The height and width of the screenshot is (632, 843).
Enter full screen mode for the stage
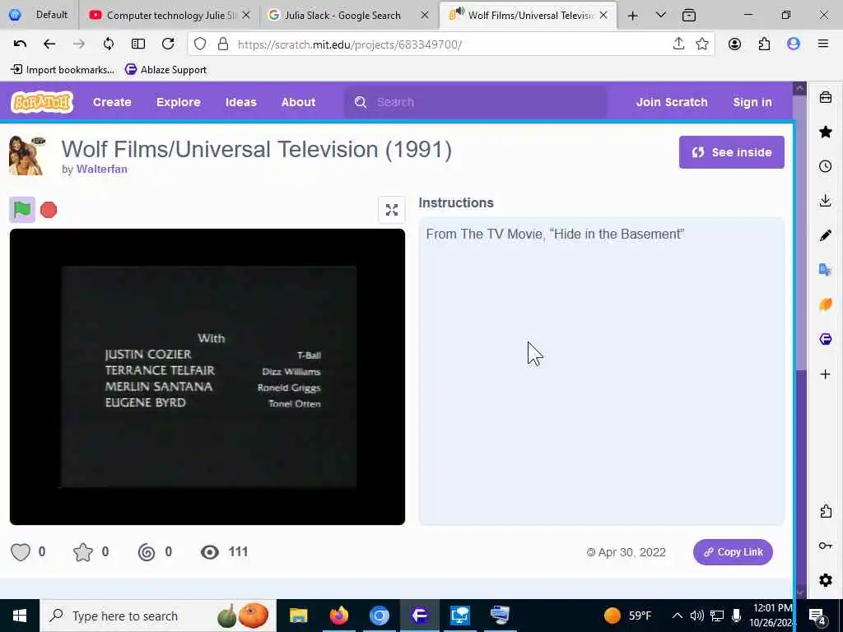click(x=391, y=210)
